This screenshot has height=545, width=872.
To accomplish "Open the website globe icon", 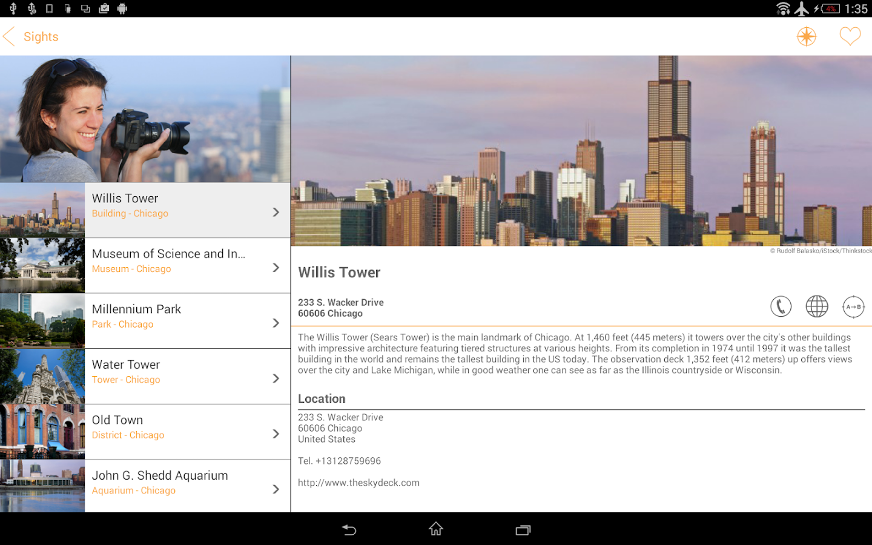I will [817, 306].
